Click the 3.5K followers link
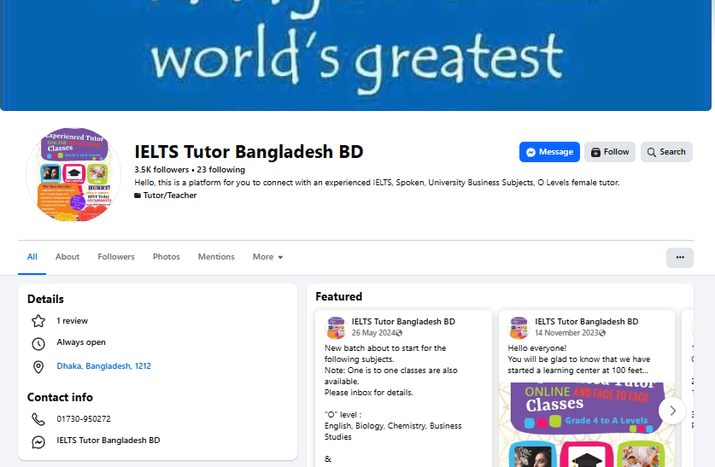The width and height of the screenshot is (715, 467). 161,170
